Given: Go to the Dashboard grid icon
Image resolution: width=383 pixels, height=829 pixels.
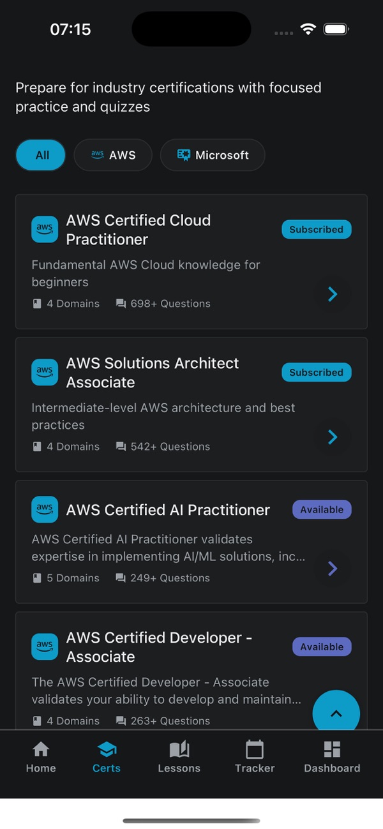Looking at the screenshot, I should point(332,749).
